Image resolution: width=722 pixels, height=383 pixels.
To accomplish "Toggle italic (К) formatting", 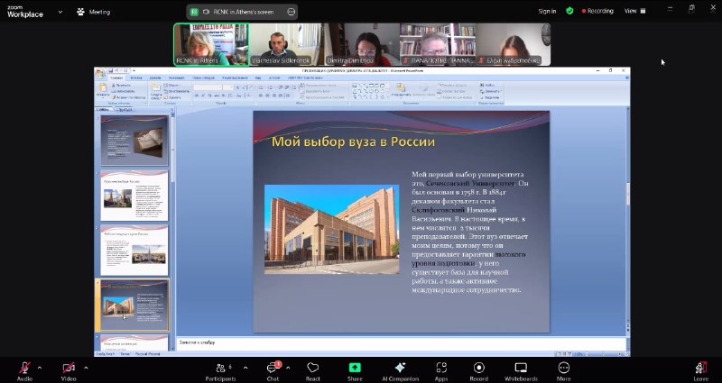I will coord(204,96).
